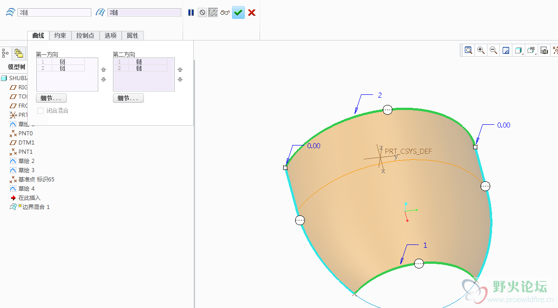Move first direction chain up with arrow
Image resolution: width=558 pixels, height=308 pixels.
[x=103, y=70]
